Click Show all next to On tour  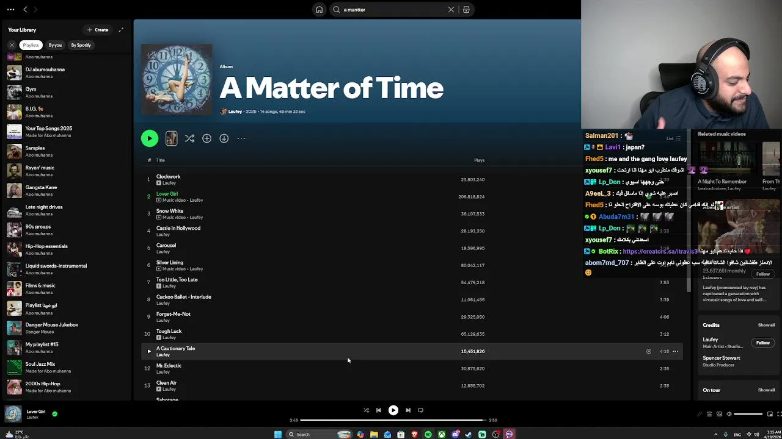[x=766, y=390]
